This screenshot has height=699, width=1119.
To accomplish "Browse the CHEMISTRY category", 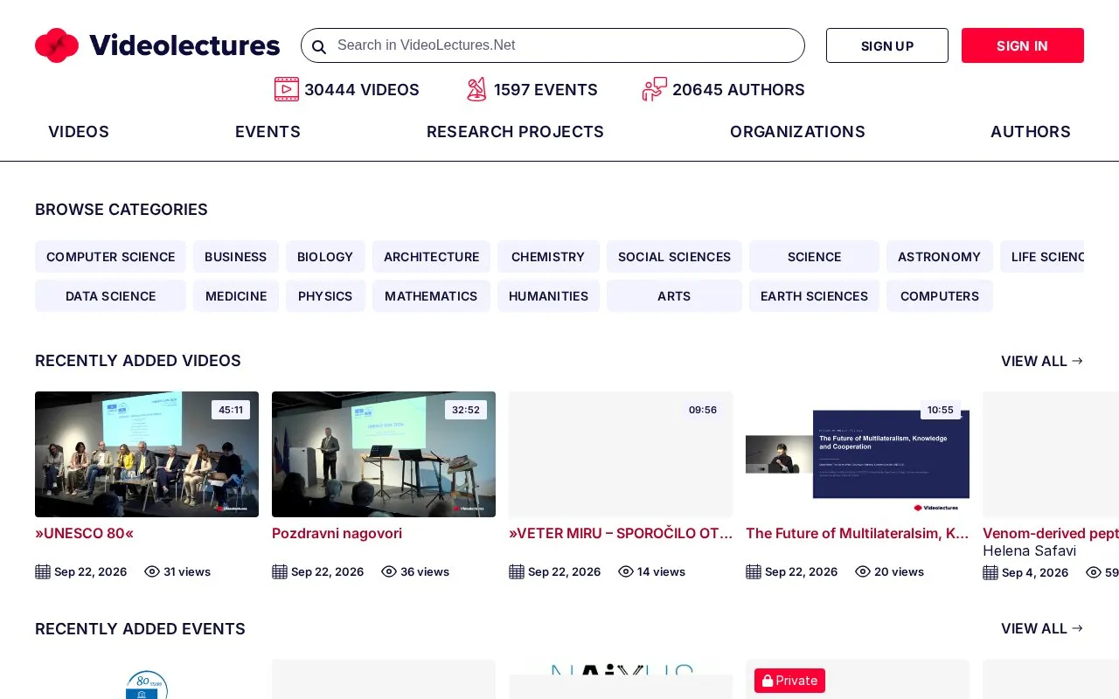I will pos(548,257).
